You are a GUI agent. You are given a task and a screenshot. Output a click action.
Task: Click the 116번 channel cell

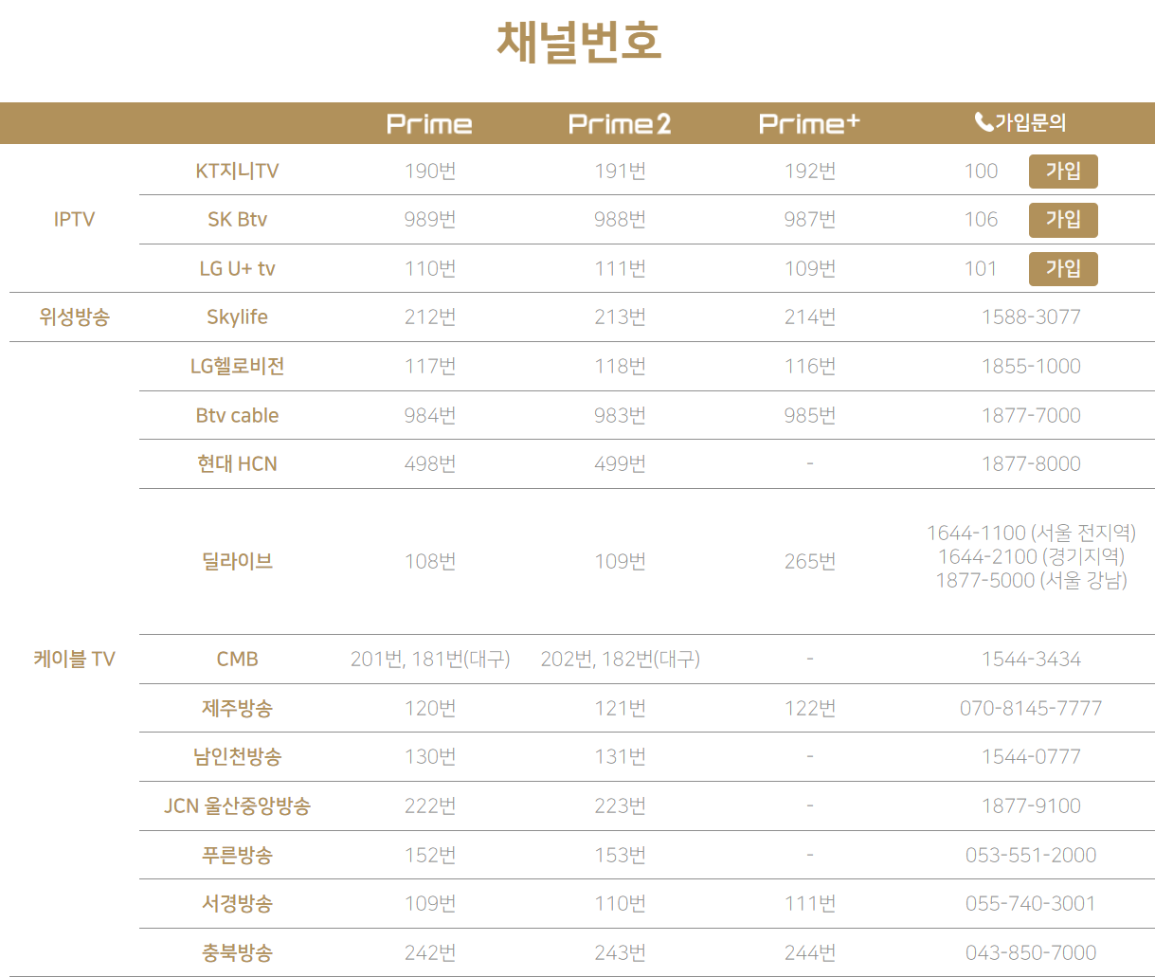click(x=810, y=367)
